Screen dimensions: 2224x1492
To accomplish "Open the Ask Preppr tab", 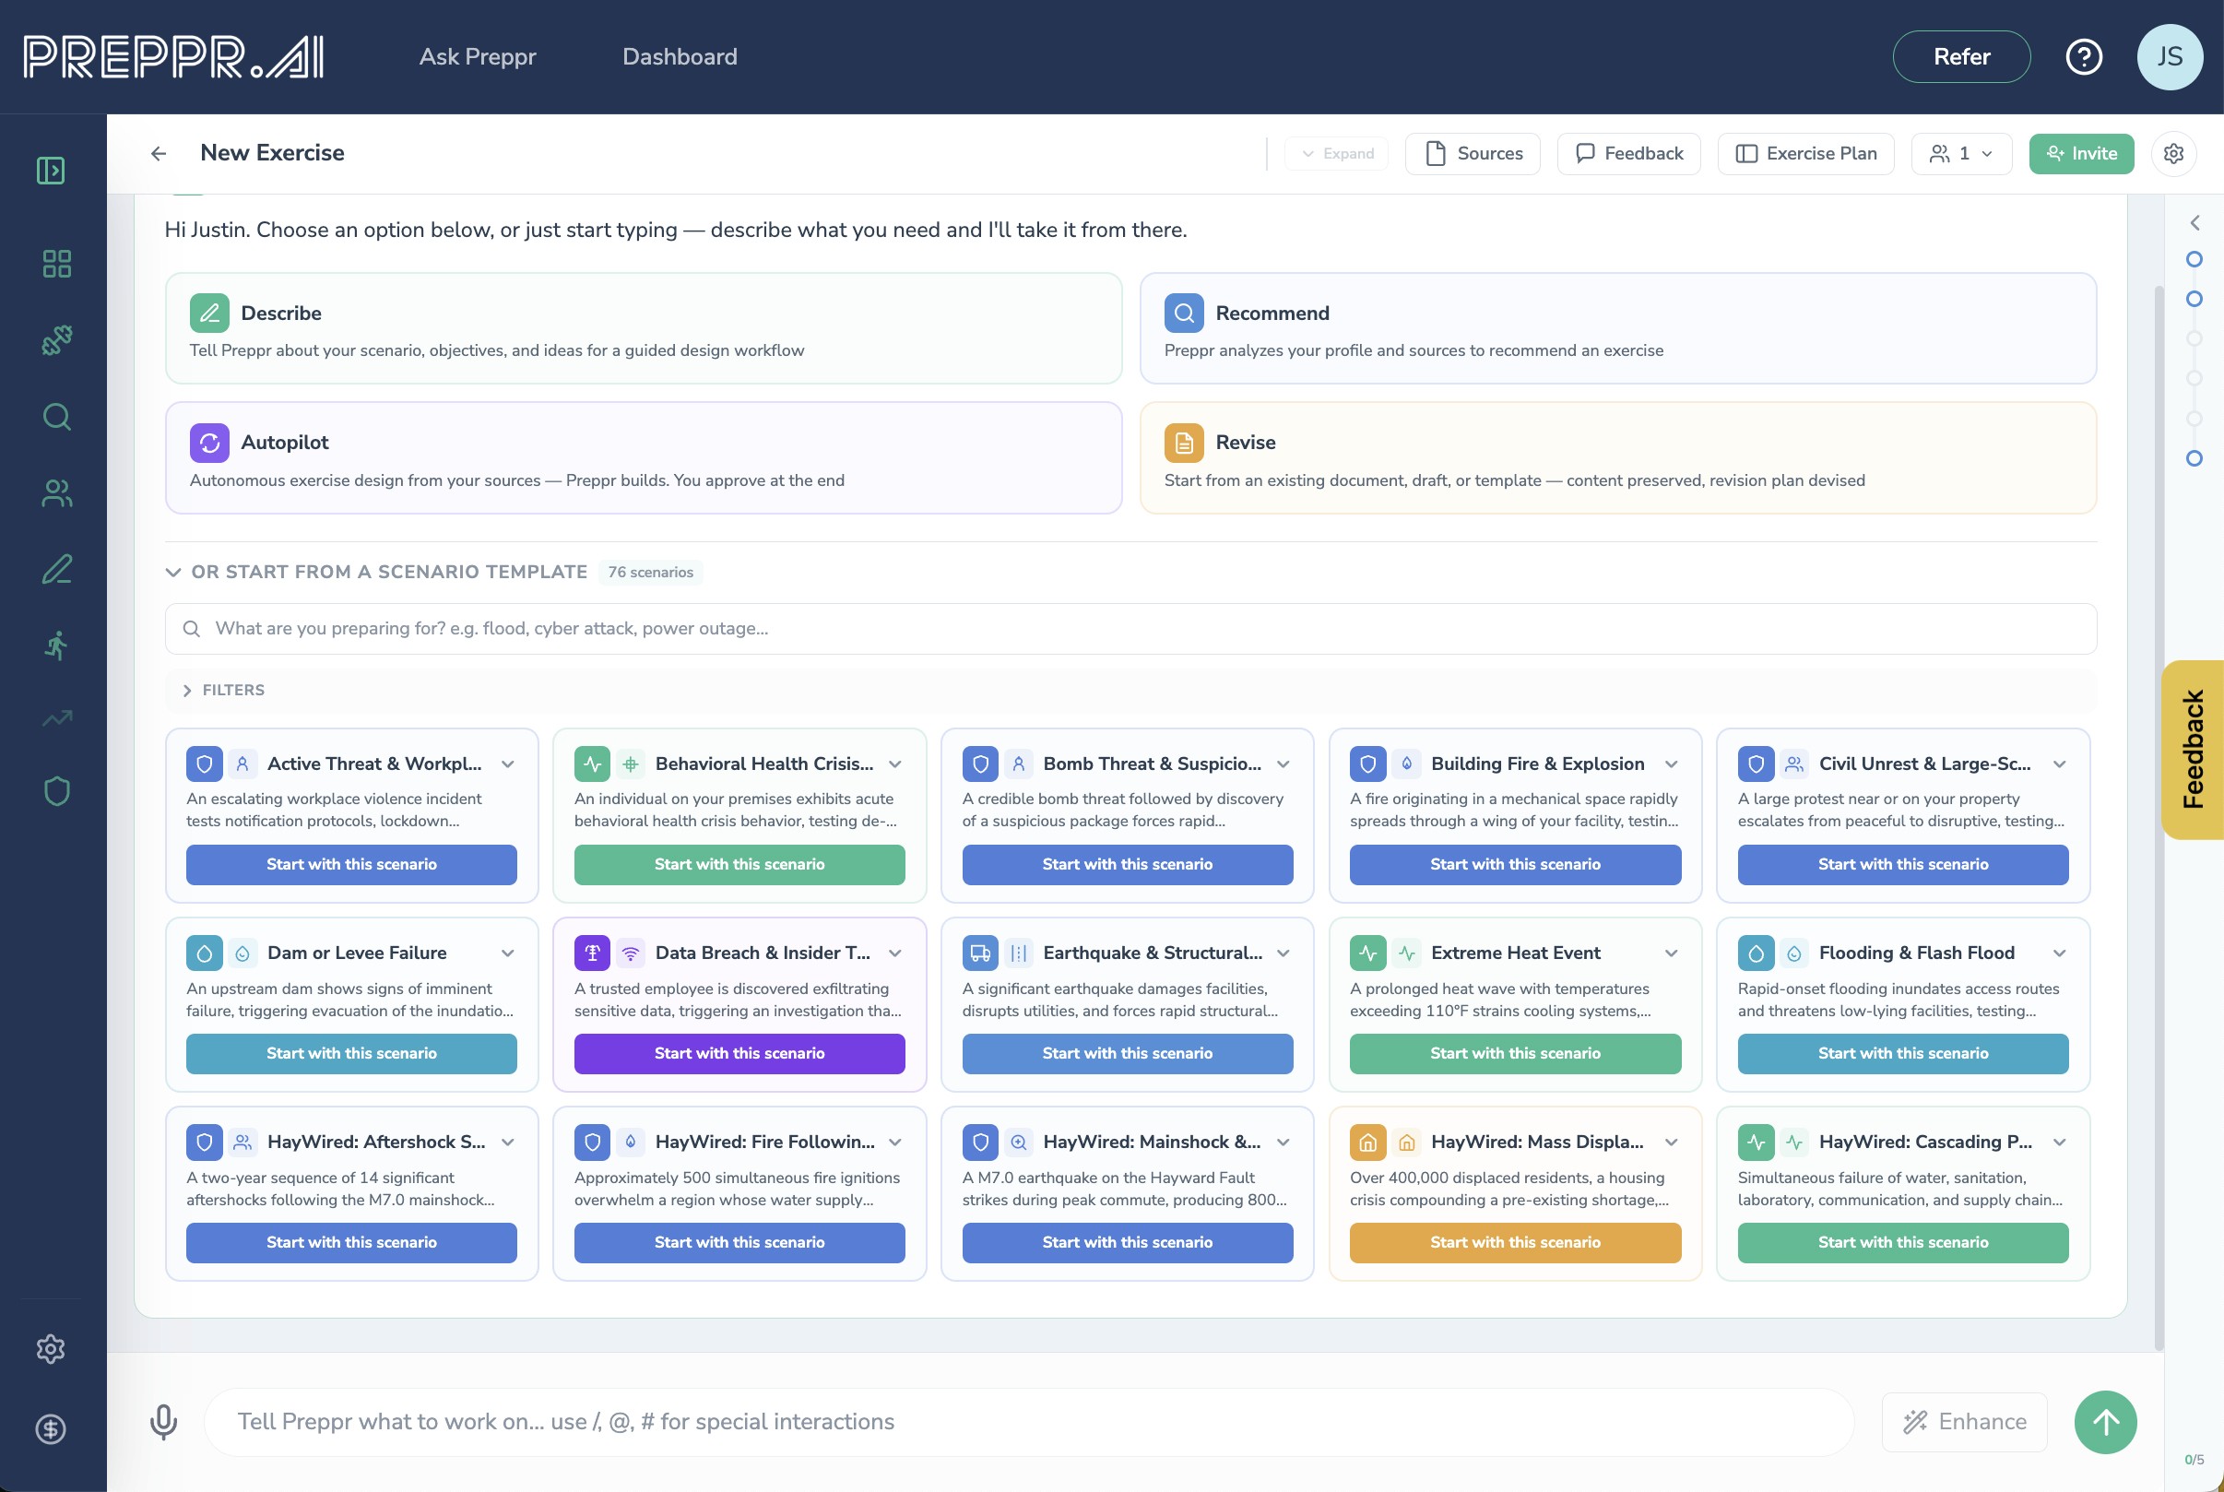I will click(478, 57).
